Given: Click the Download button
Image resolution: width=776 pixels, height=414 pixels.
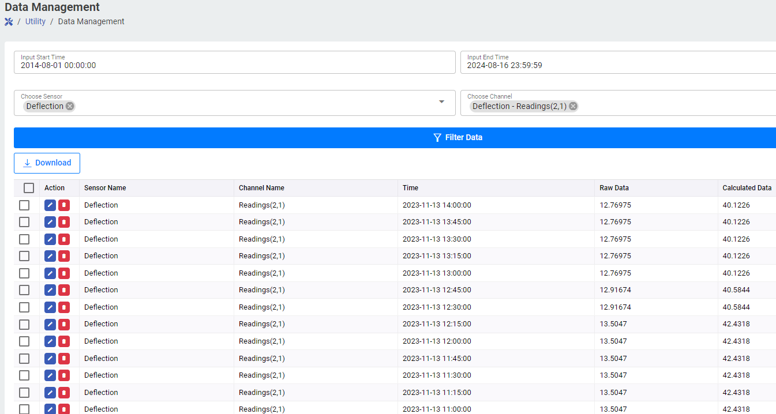Looking at the screenshot, I should (x=47, y=163).
